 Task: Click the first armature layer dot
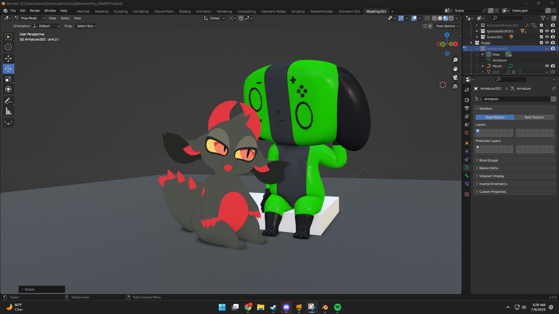click(x=478, y=131)
